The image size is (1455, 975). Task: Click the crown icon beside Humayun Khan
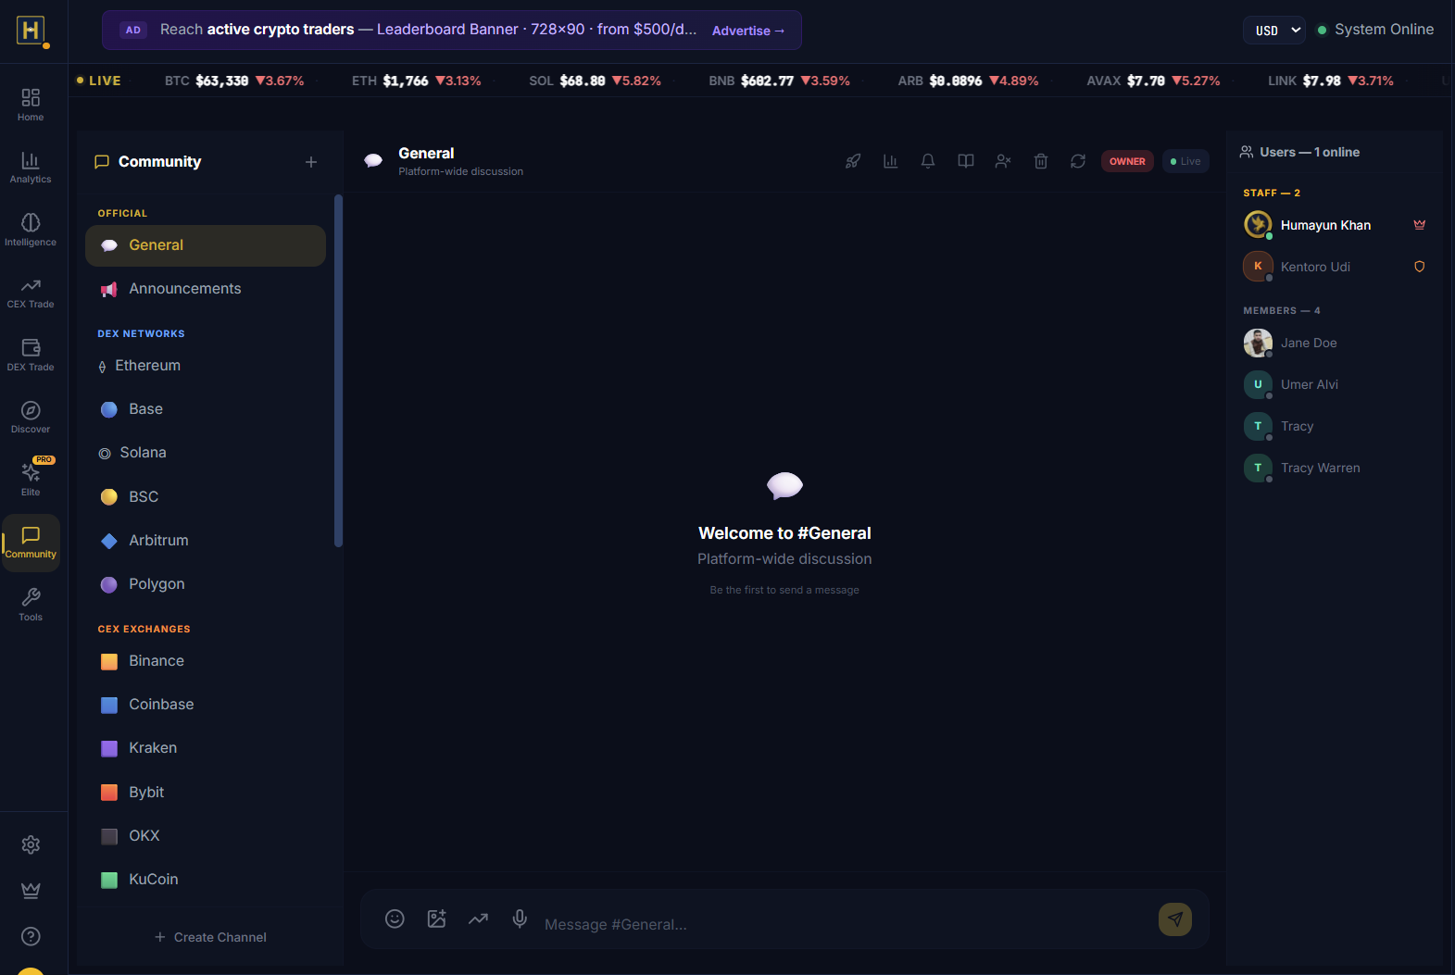(1419, 225)
